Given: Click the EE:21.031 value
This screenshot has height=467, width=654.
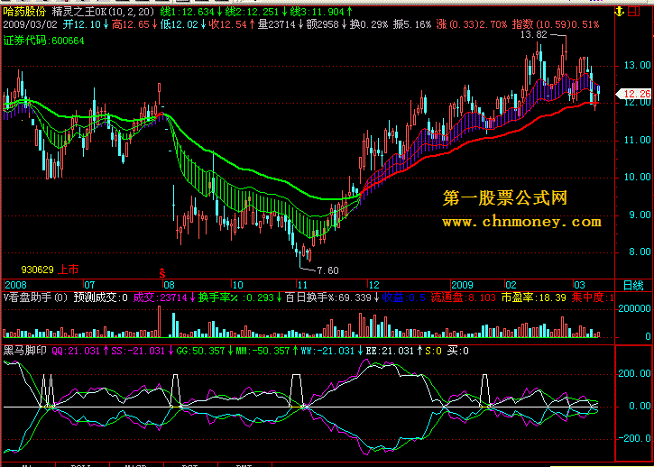Looking at the screenshot, I should [x=393, y=351].
